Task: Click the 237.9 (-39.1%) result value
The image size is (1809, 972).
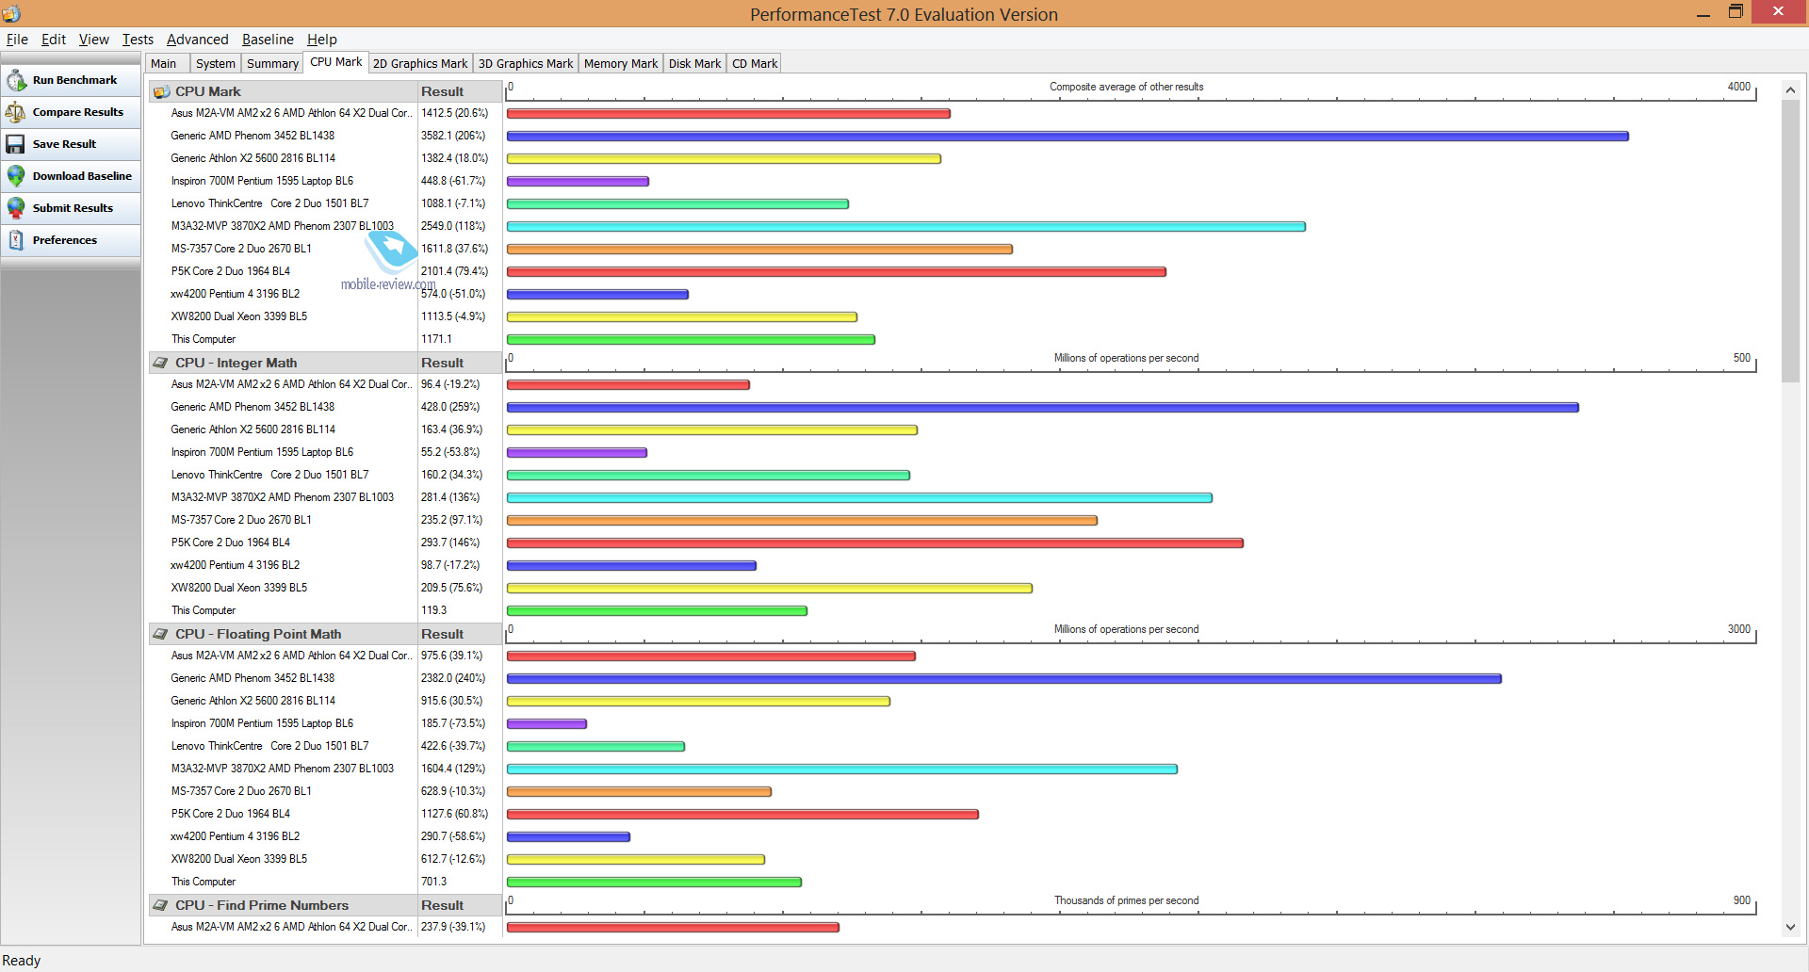Action: point(453,927)
